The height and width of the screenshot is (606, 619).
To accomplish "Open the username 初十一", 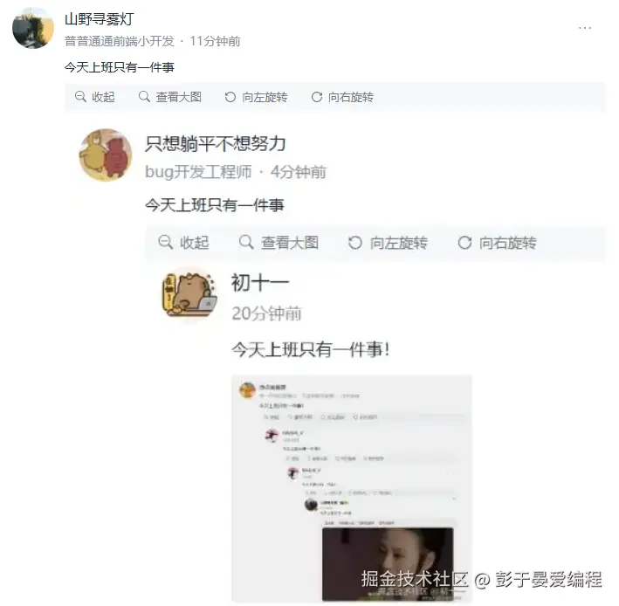I will 260,283.
